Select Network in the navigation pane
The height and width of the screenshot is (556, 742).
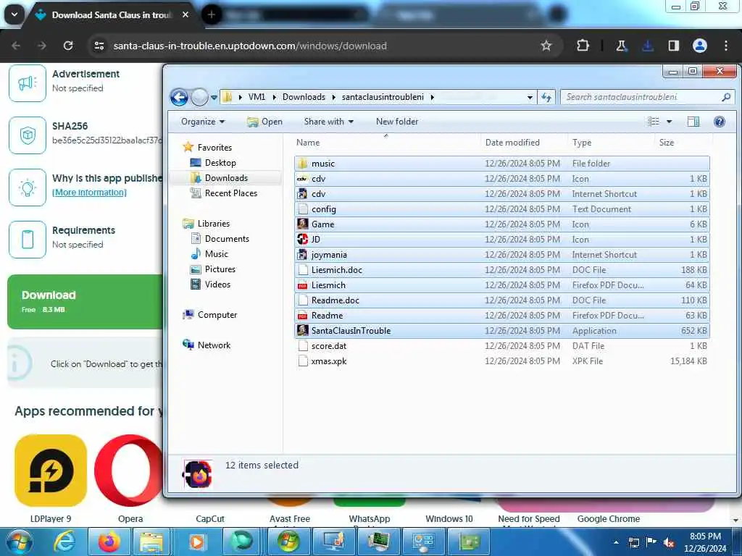pyautogui.click(x=214, y=345)
